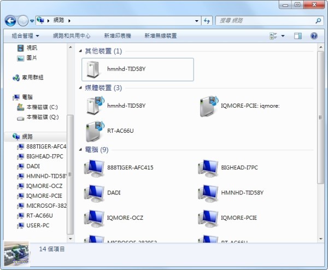Open Help with the question mark icon
This screenshot has width=328, height=270.
click(x=314, y=36)
